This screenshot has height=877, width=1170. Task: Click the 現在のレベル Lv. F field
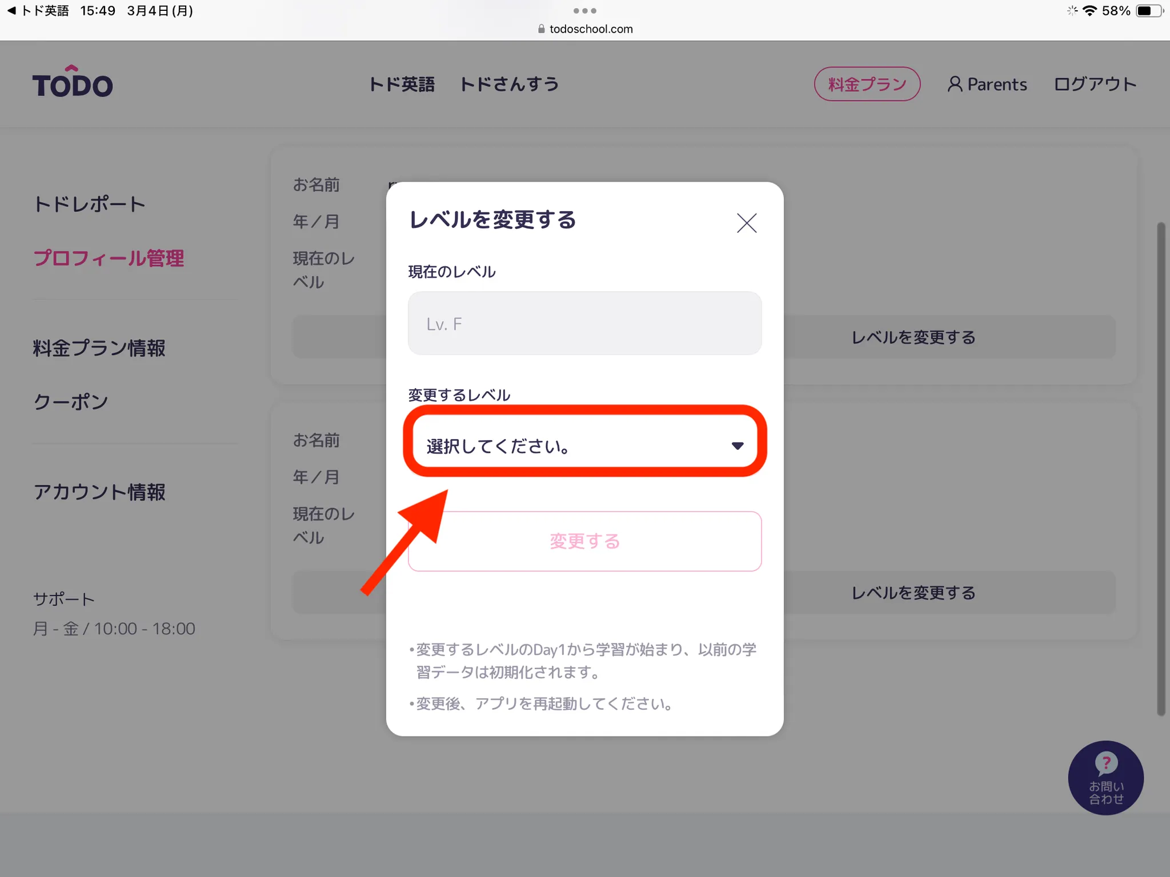pos(584,324)
